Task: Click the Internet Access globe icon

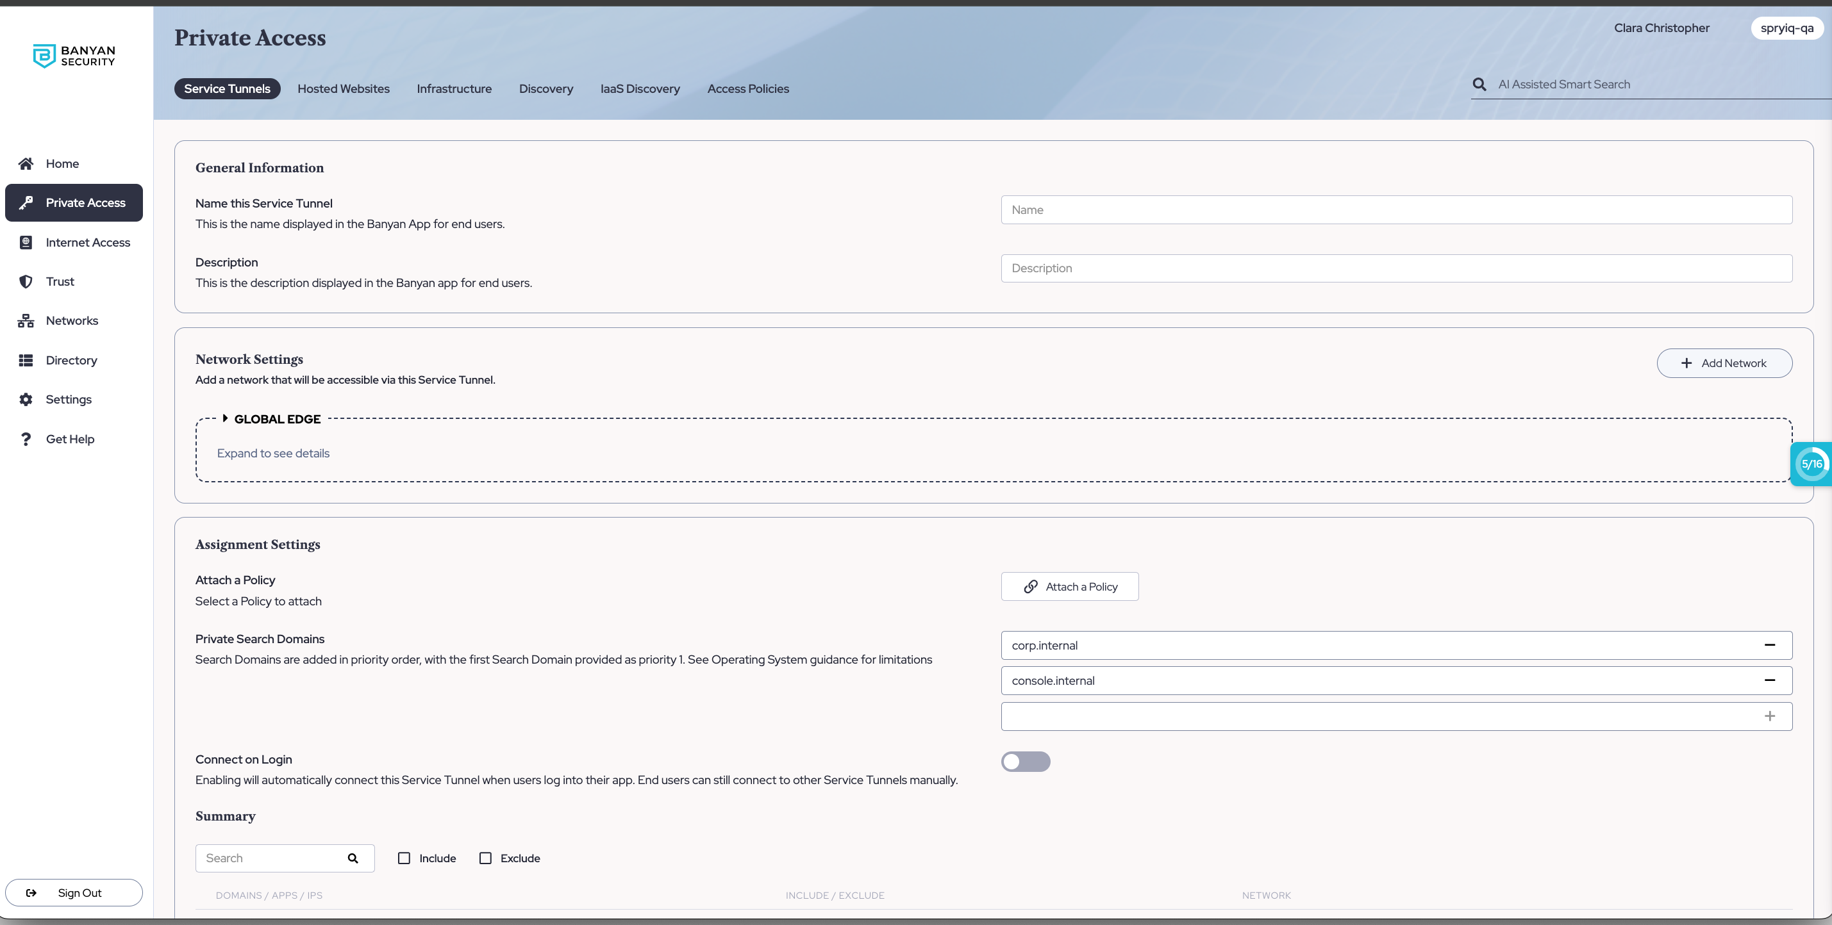Action: tap(26, 242)
